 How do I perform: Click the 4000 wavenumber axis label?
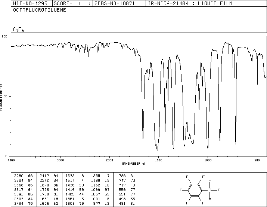[11, 160]
